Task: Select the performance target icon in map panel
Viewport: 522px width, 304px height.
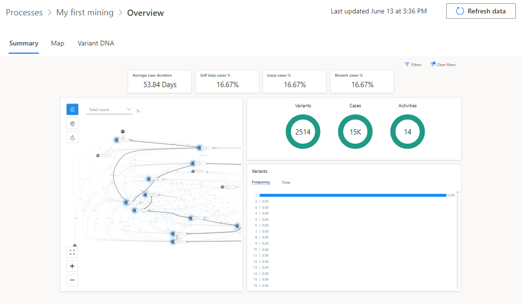Action: point(72,124)
